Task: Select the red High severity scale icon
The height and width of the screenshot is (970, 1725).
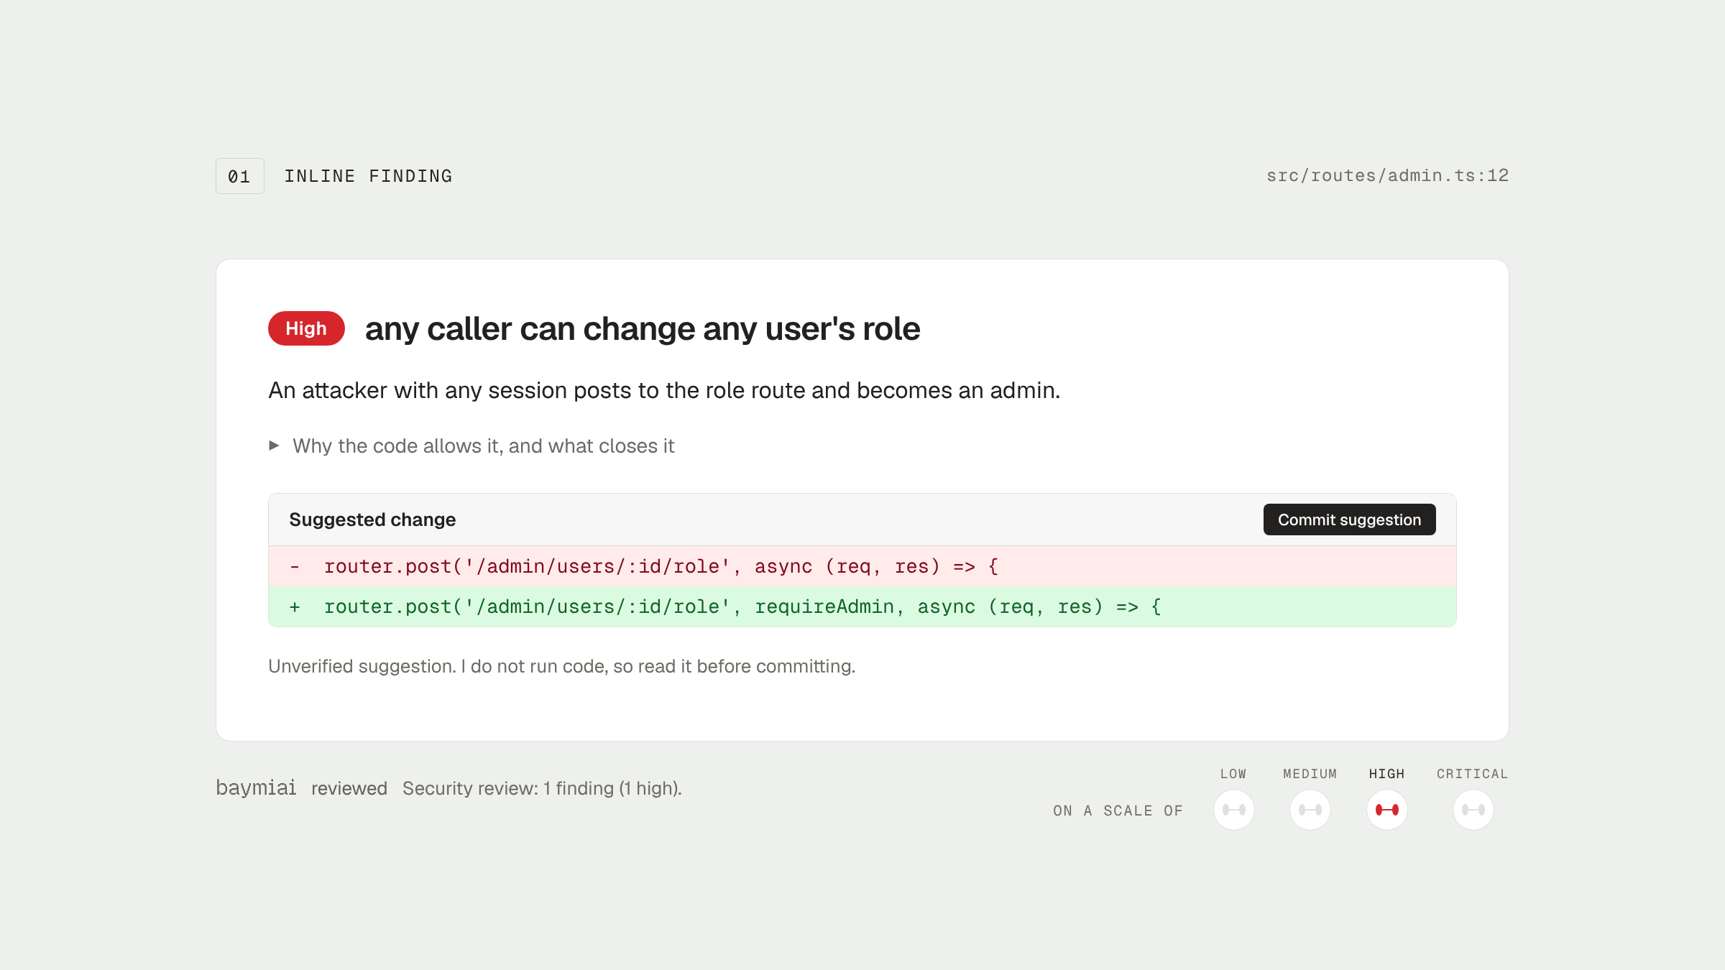Action: (x=1386, y=810)
